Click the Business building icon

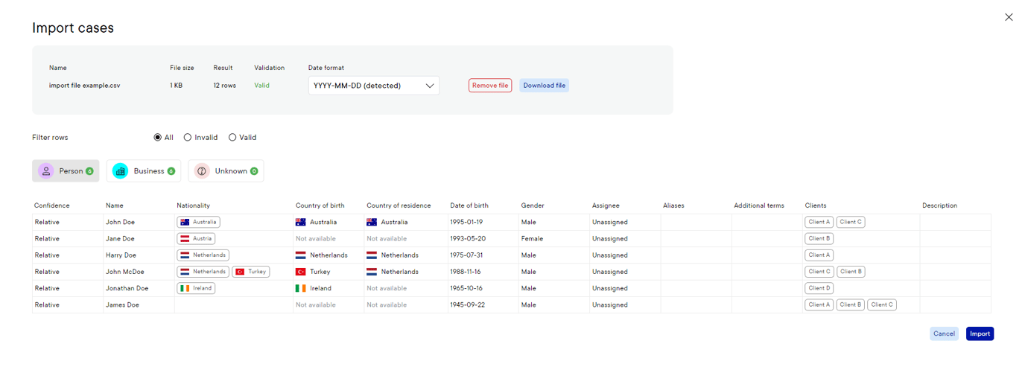pos(120,171)
